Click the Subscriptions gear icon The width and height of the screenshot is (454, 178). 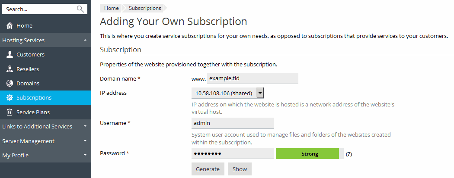coord(10,98)
